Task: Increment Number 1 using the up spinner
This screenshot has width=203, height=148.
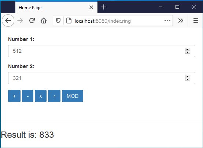Action: tap(188, 49)
